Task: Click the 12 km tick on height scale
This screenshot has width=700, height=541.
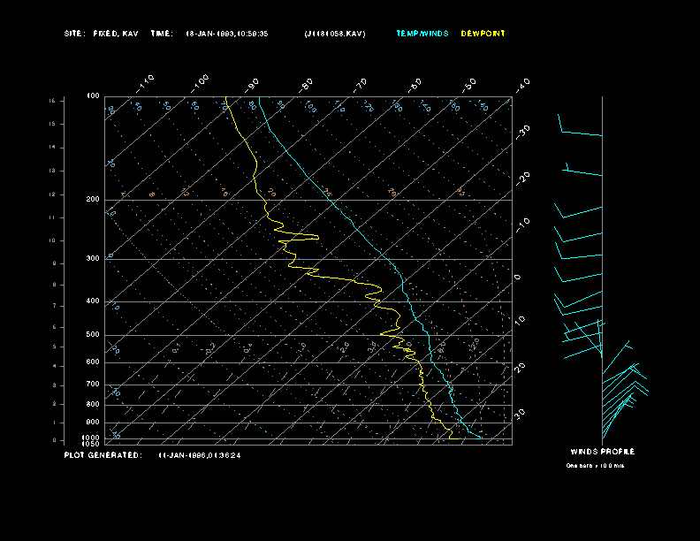Action: 53,194
